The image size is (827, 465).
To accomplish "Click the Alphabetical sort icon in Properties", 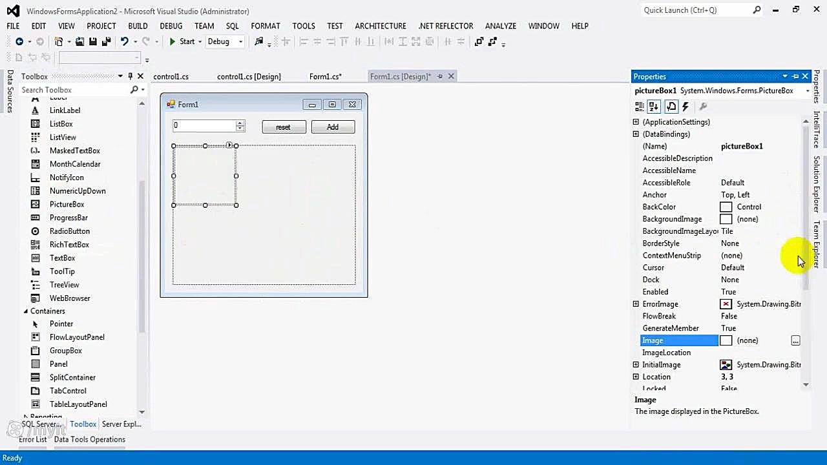I will point(653,107).
